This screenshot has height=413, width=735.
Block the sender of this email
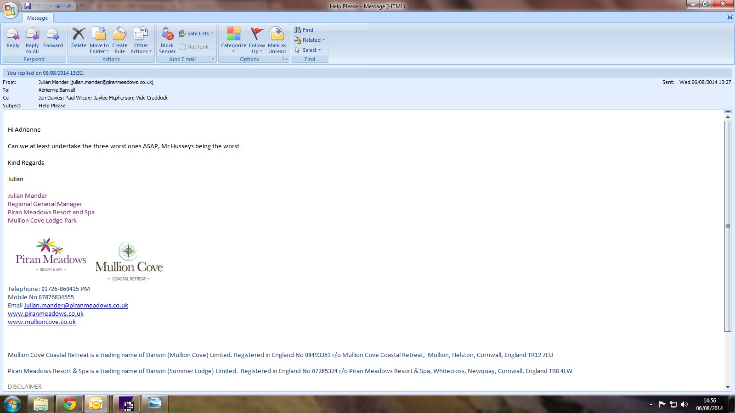tap(167, 40)
